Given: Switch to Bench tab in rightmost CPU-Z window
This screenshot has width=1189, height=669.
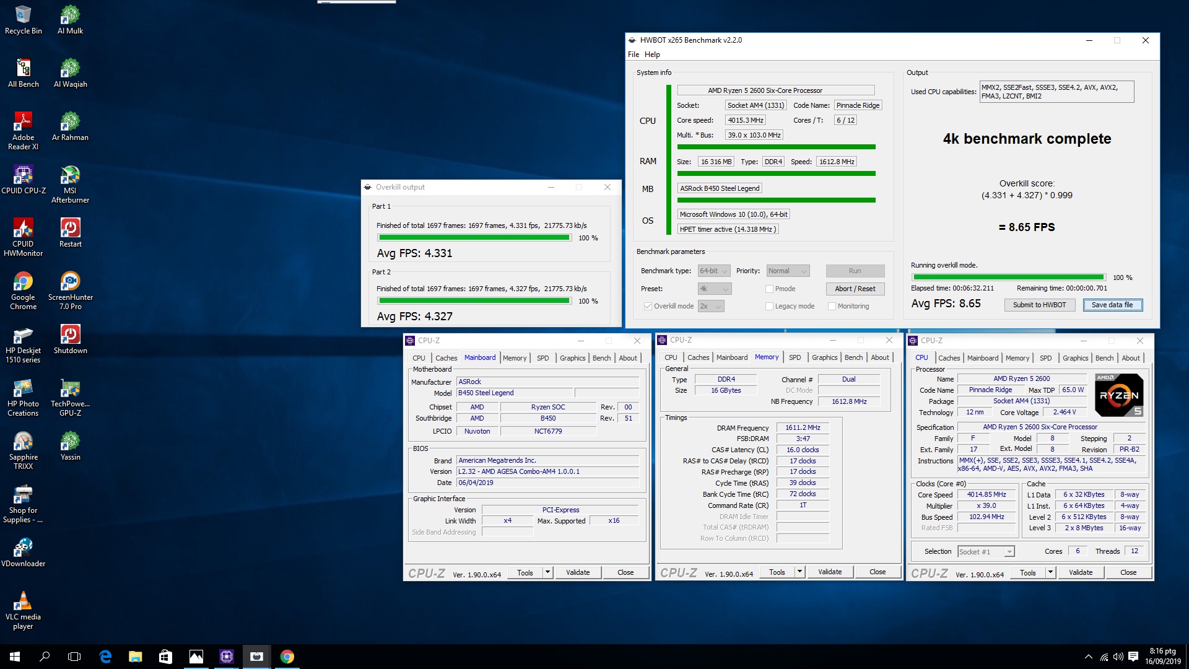Looking at the screenshot, I should (x=1104, y=358).
